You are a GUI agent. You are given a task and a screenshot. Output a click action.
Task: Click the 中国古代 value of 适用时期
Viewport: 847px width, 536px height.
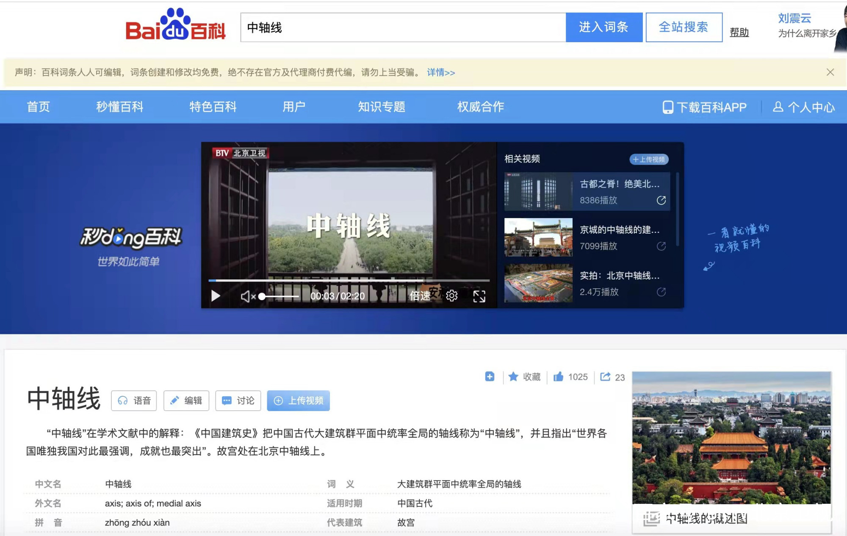415,503
